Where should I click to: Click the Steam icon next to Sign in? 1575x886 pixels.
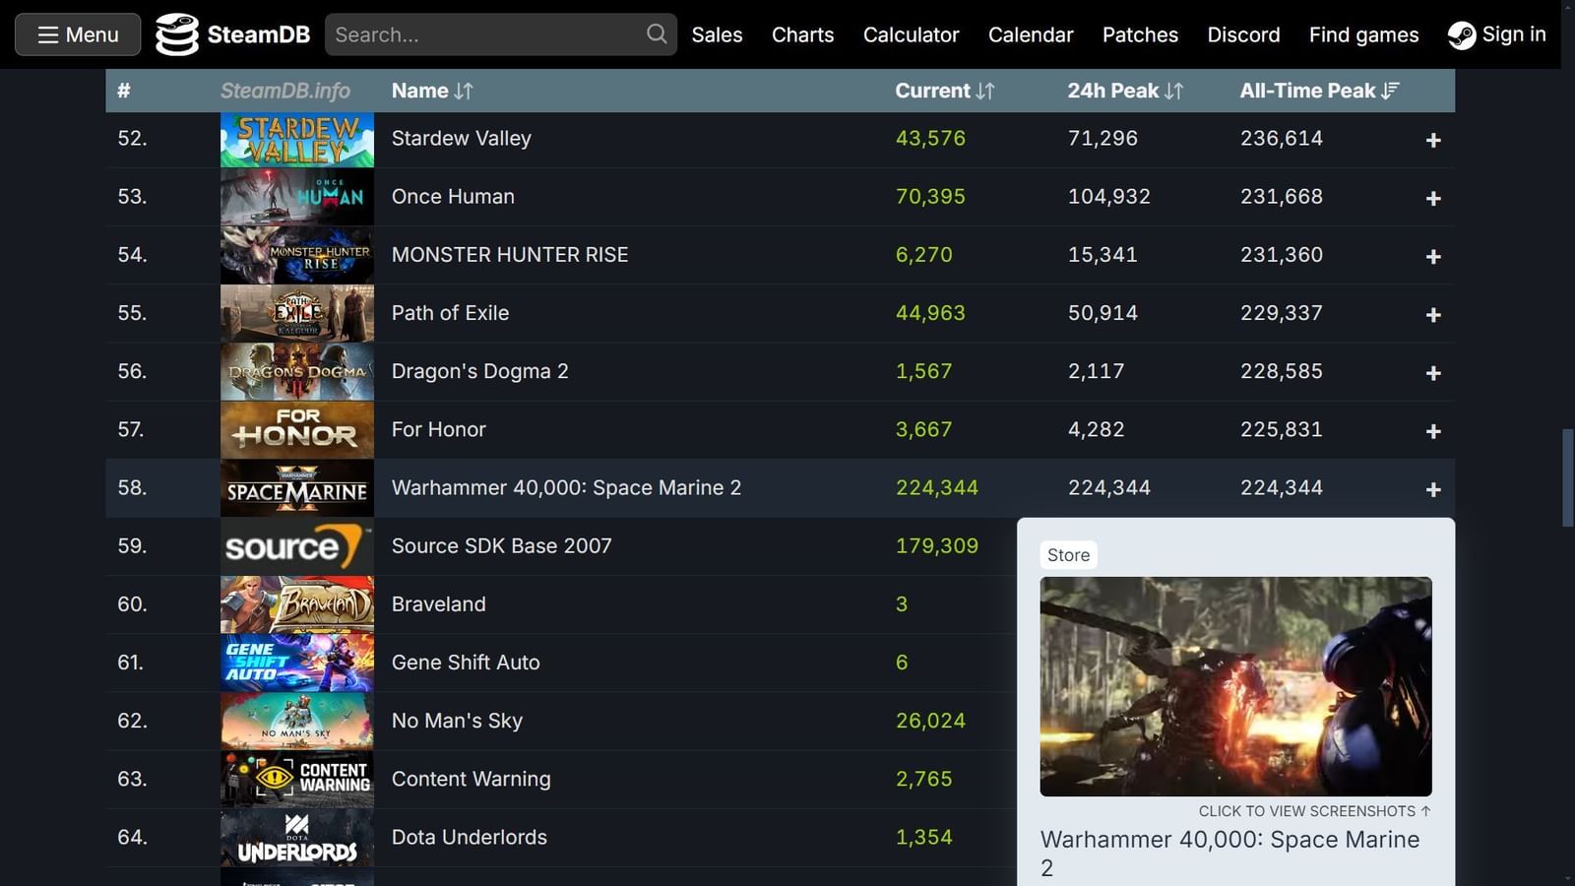(1463, 33)
